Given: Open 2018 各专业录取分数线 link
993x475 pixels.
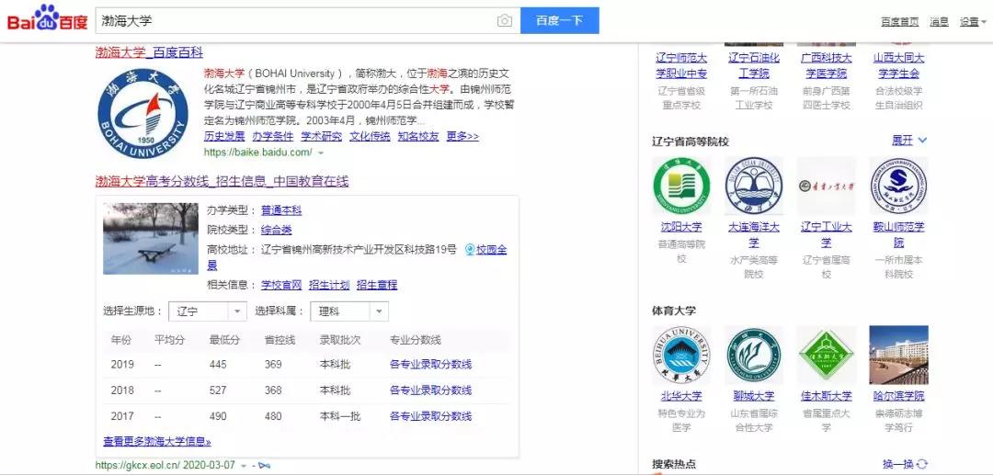Looking at the screenshot, I should [x=430, y=390].
